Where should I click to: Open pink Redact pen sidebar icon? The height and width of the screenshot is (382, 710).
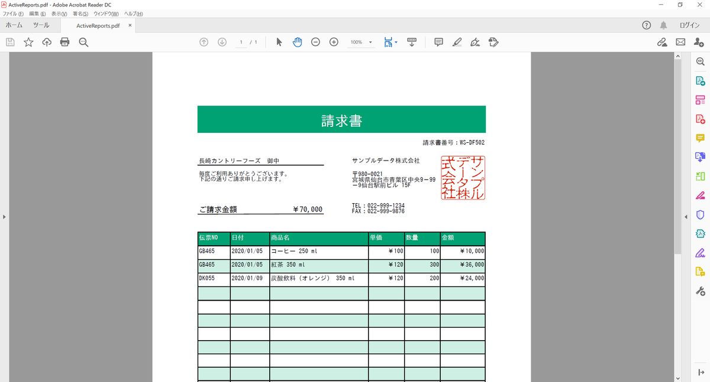tap(700, 195)
